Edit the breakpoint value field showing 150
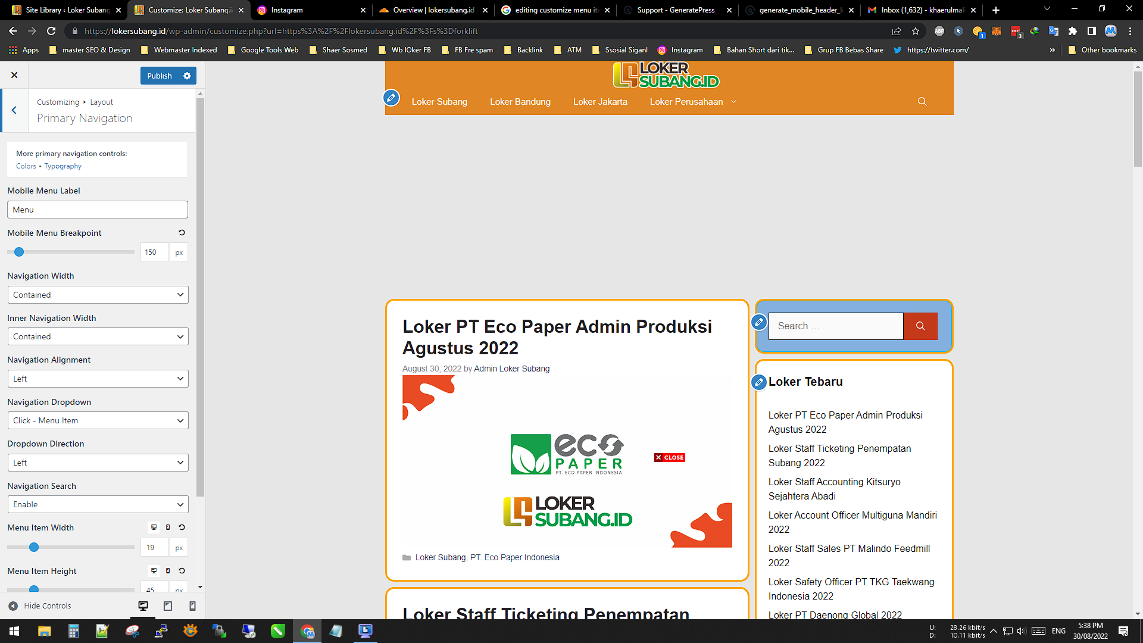 154,252
